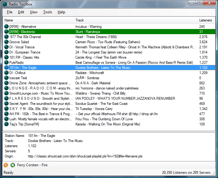The image size is (218, 178).
Task: Click globe icon of DI - European Trance
Action: click(x=6, y=52)
